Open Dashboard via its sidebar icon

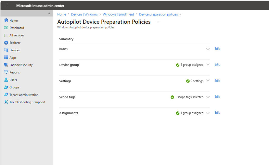(6, 28)
